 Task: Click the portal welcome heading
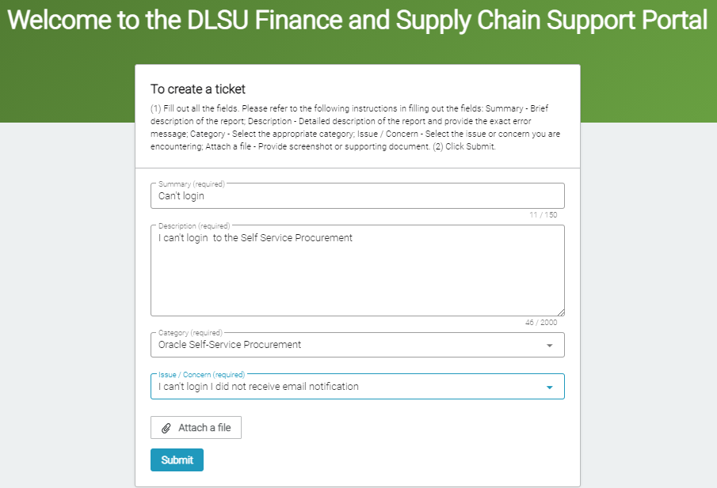[x=358, y=21]
